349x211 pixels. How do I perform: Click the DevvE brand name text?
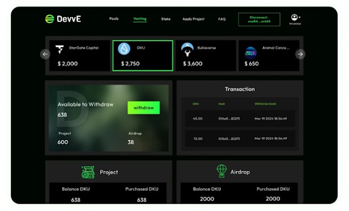tap(69, 19)
